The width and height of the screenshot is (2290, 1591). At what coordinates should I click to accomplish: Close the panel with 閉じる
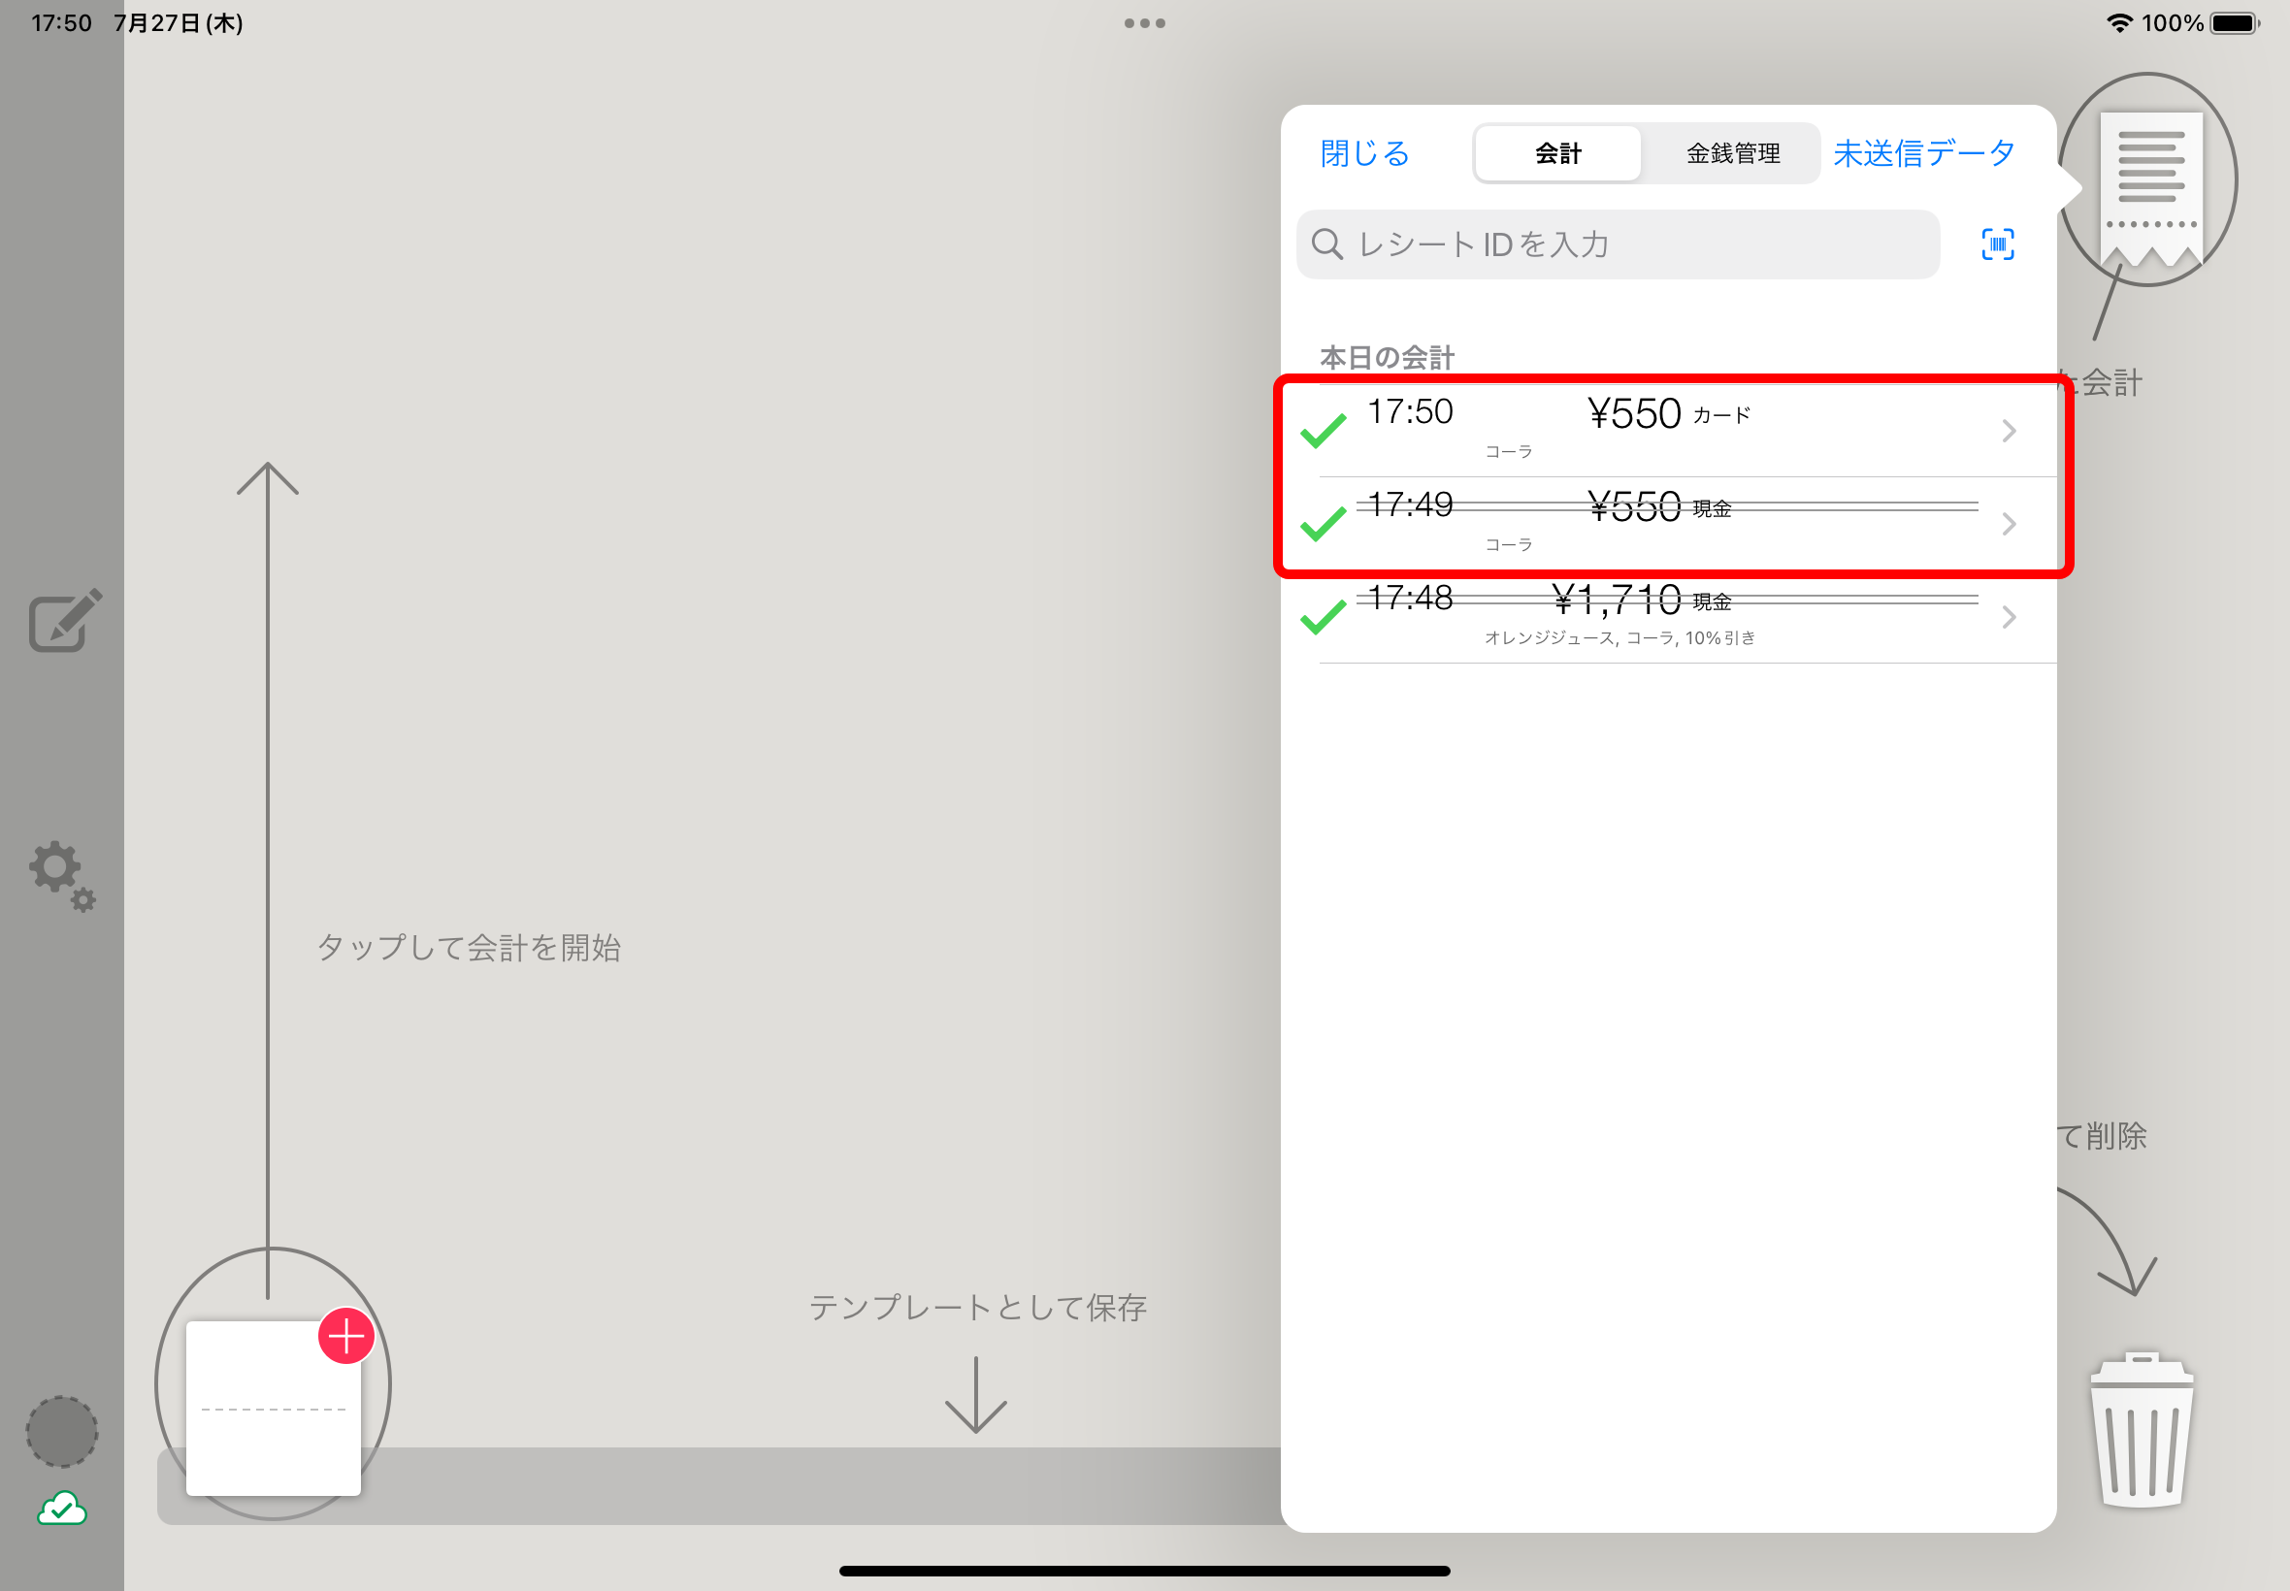pyautogui.click(x=1365, y=153)
